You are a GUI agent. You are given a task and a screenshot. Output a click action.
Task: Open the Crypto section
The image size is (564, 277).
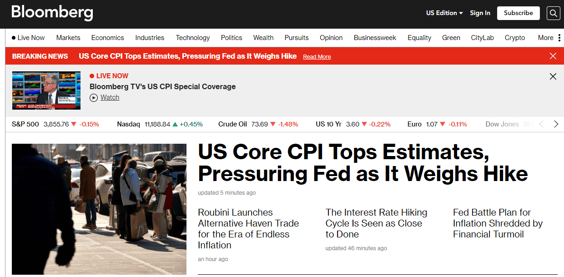[515, 38]
